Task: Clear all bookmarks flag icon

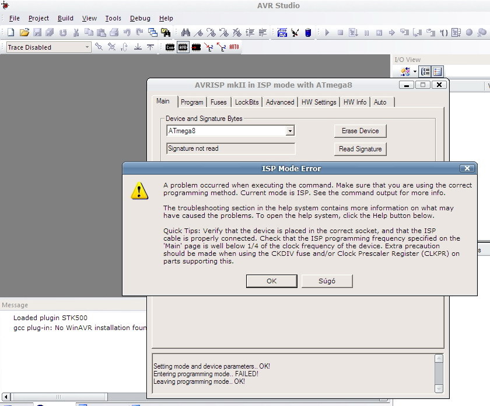Action: coord(237,32)
